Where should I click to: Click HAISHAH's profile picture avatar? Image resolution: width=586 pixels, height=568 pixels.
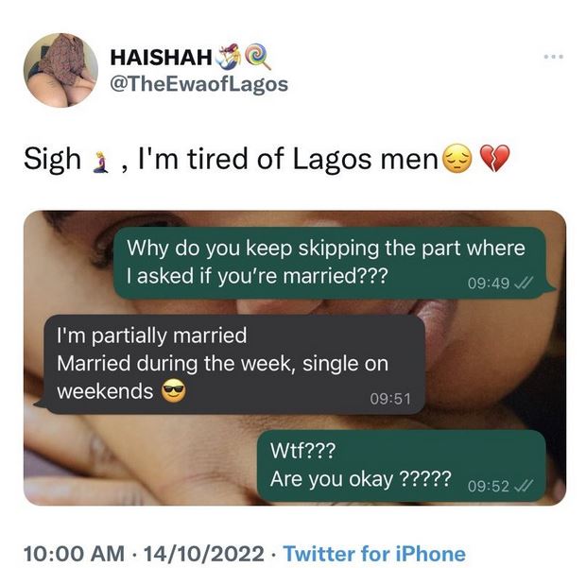pyautogui.click(x=60, y=70)
